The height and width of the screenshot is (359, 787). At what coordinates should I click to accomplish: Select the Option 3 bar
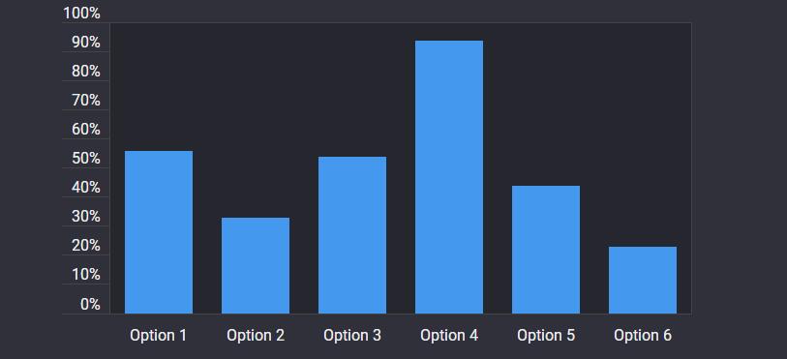click(x=352, y=235)
